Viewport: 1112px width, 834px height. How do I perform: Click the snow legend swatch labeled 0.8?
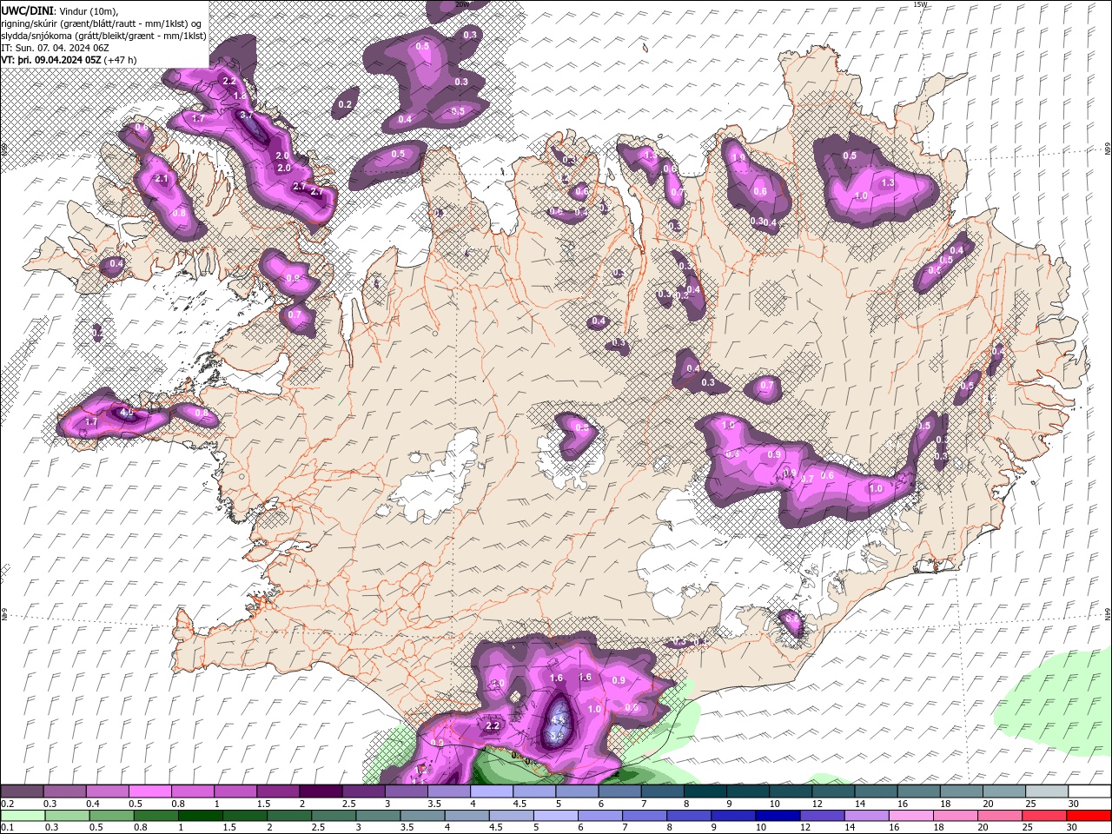pyautogui.click(x=193, y=791)
